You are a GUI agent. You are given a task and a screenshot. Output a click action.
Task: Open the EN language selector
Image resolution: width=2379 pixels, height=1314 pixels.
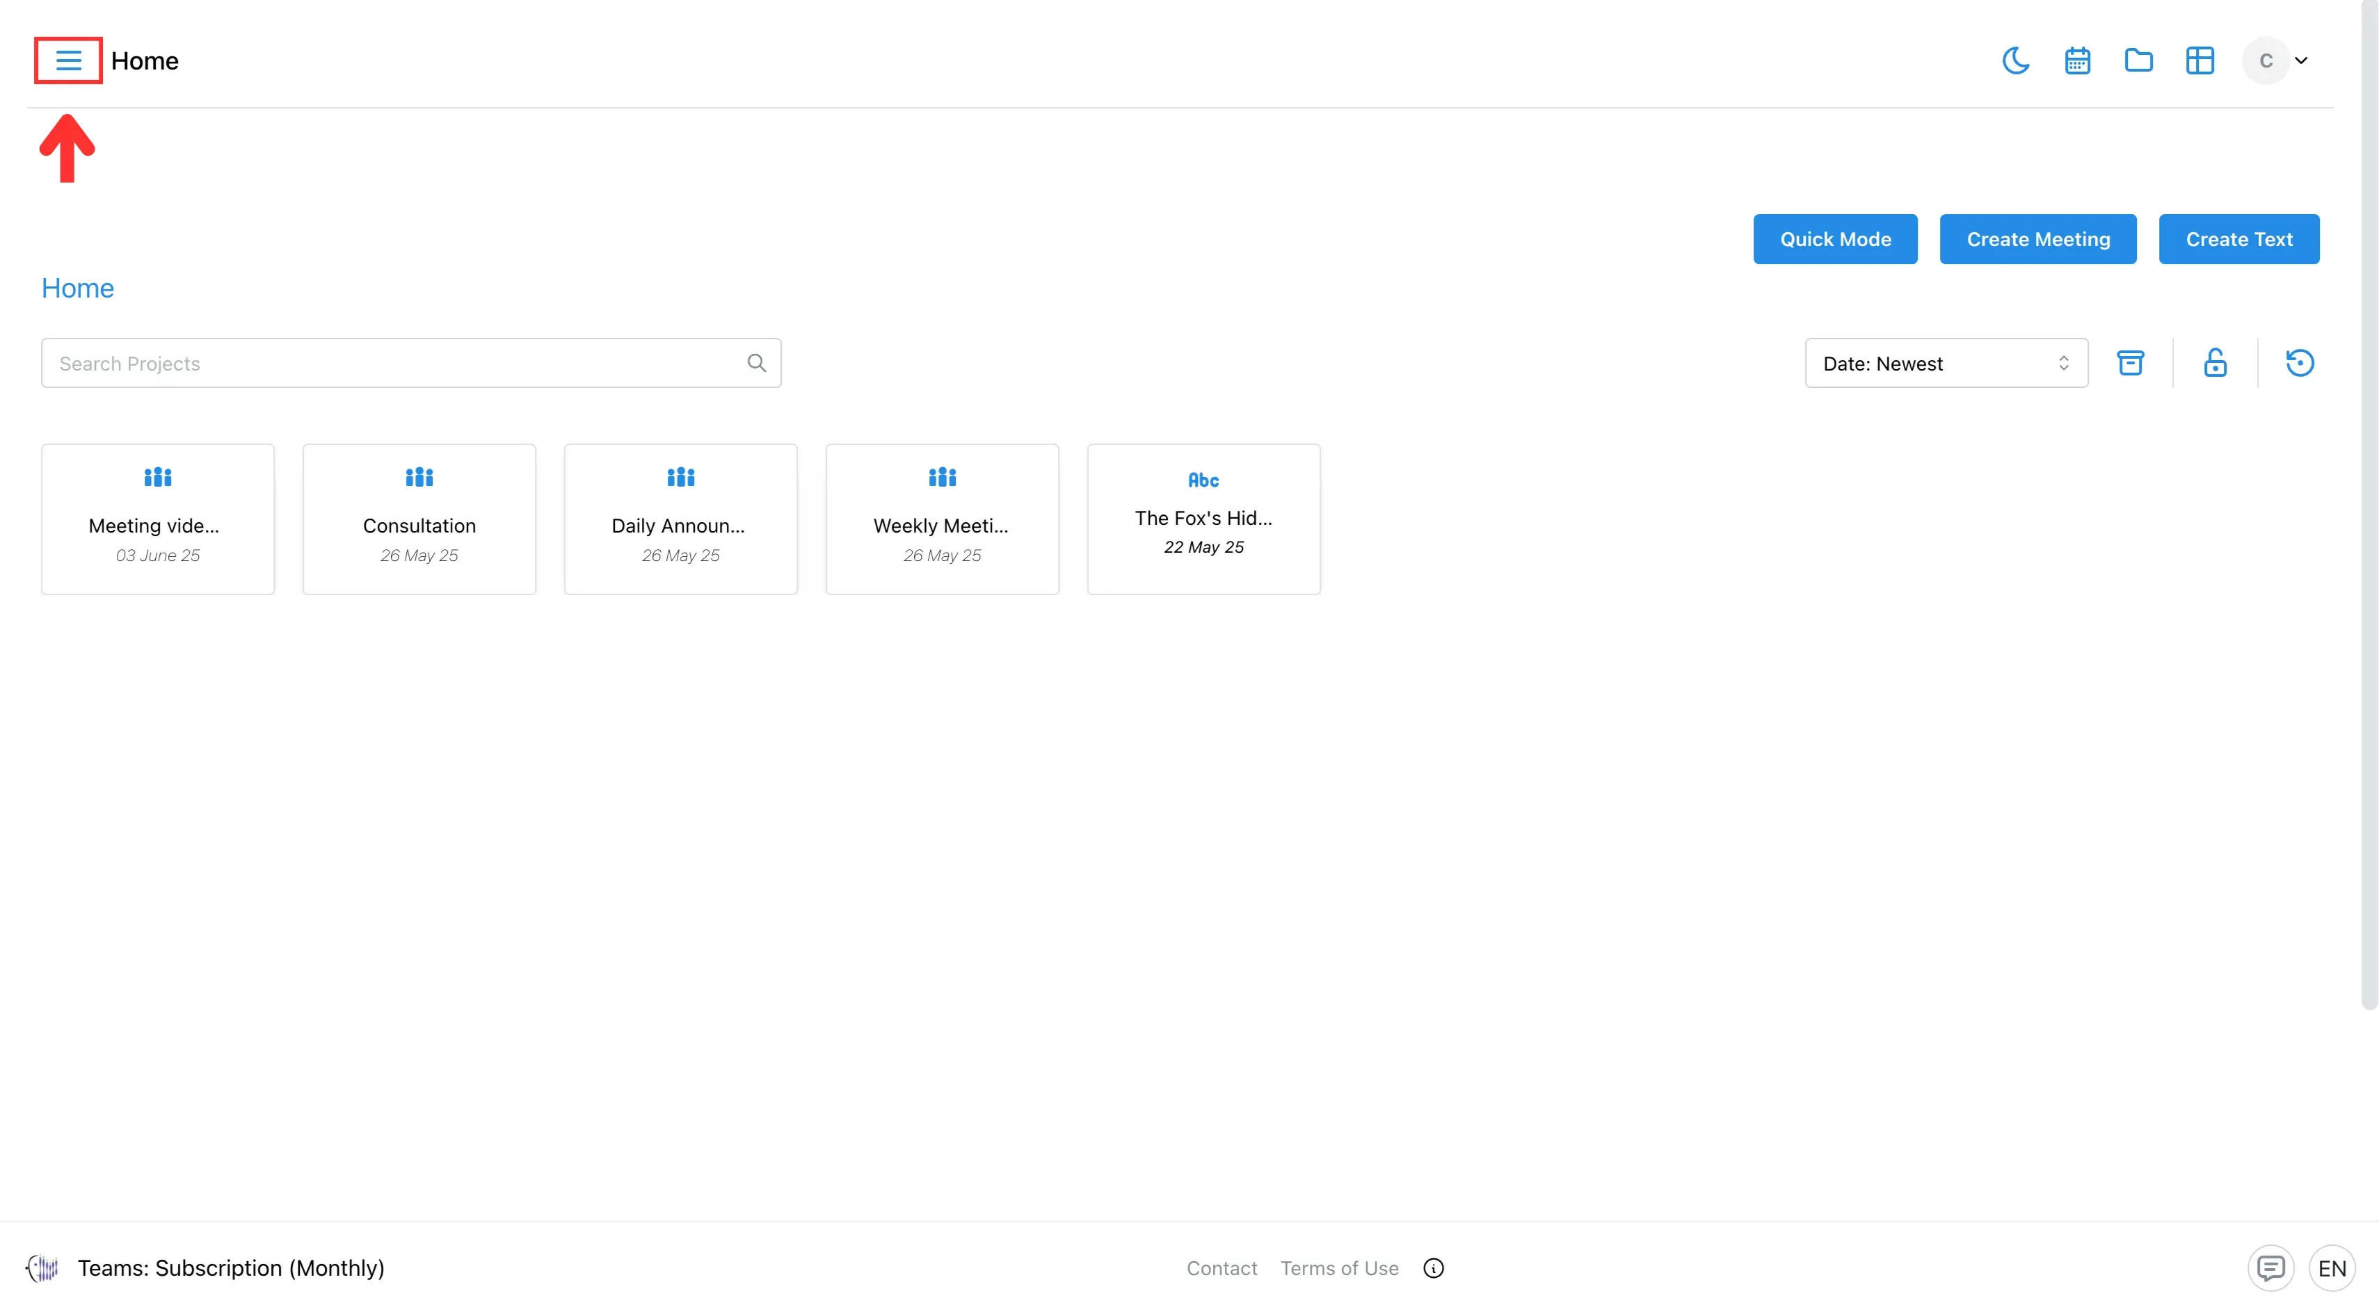point(2332,1268)
